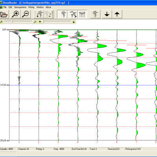Click the single seismogram trace icon
This screenshot has width=157, height=157.
pyautogui.click(x=95, y=14)
